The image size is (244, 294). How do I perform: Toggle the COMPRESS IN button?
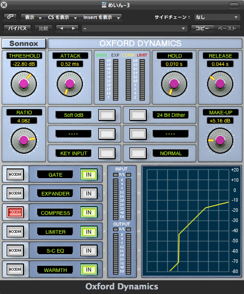88,212
